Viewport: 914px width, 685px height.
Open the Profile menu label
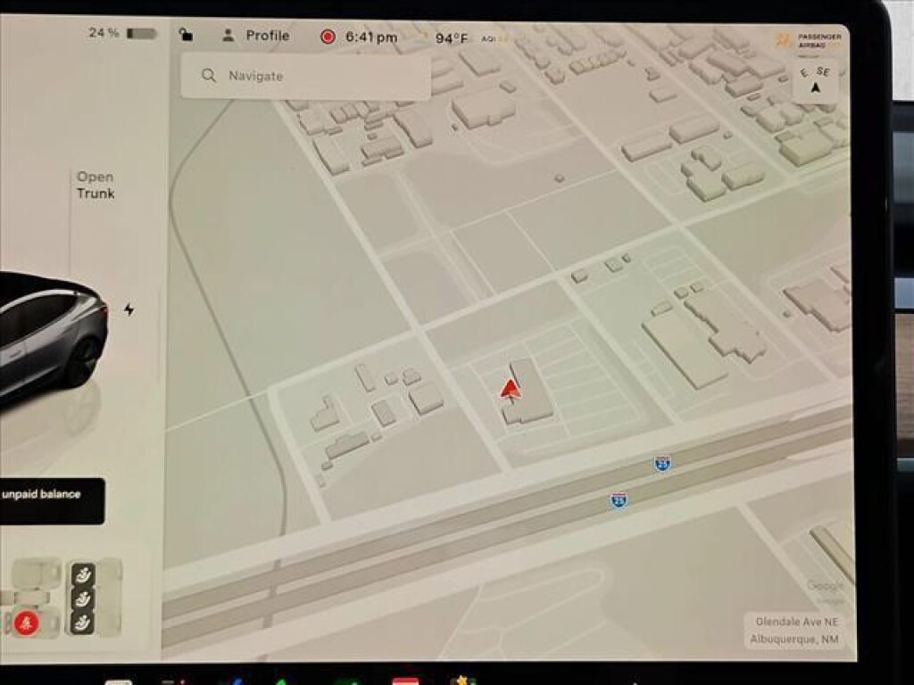click(x=268, y=36)
